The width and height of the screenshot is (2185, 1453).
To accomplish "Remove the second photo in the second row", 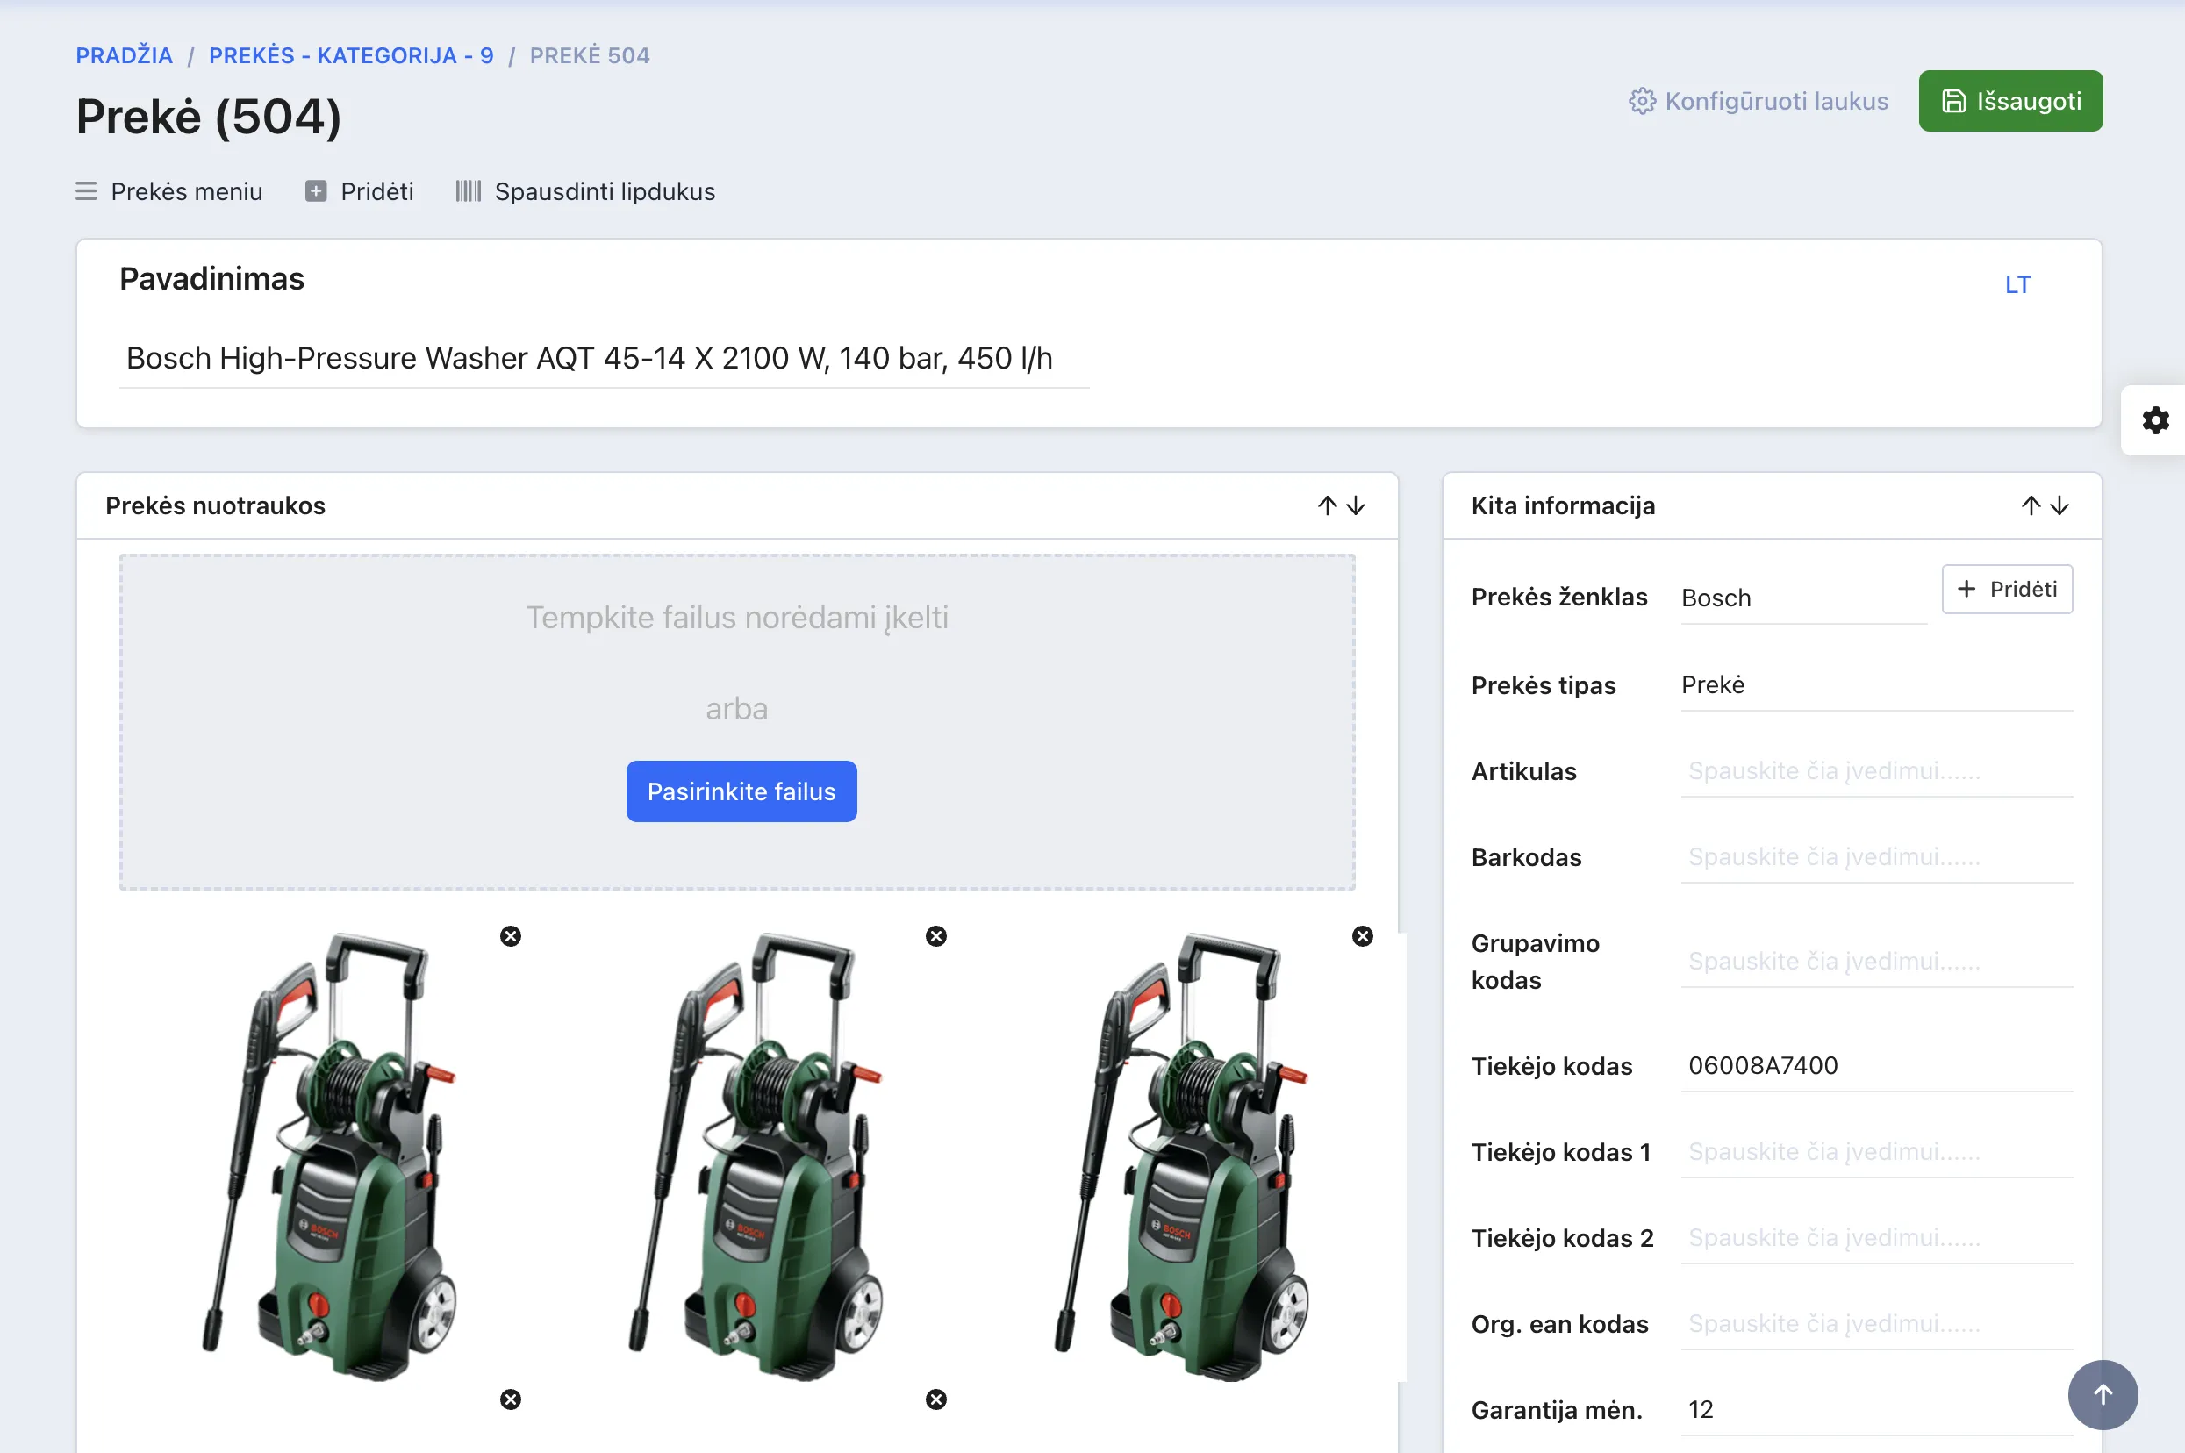I will tap(936, 1400).
